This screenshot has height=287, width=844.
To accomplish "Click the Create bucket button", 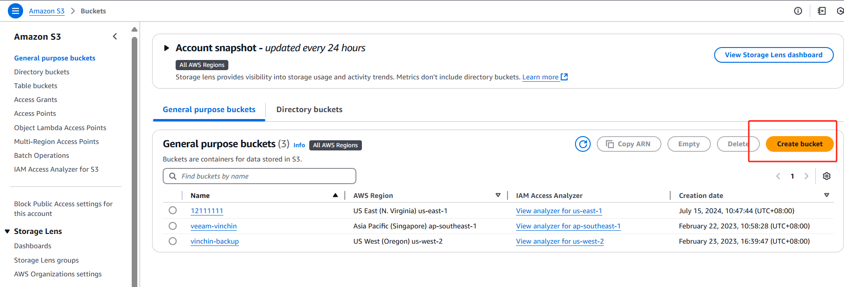I will [800, 144].
